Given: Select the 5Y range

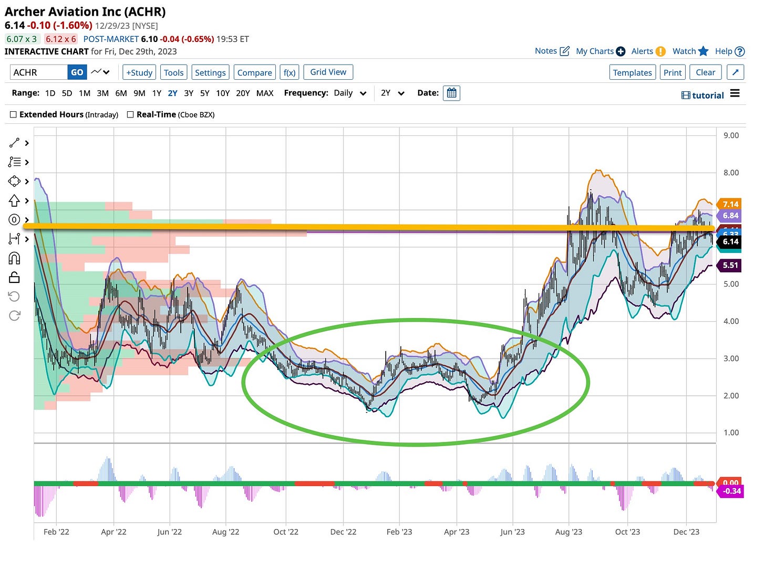Looking at the screenshot, I should (205, 93).
